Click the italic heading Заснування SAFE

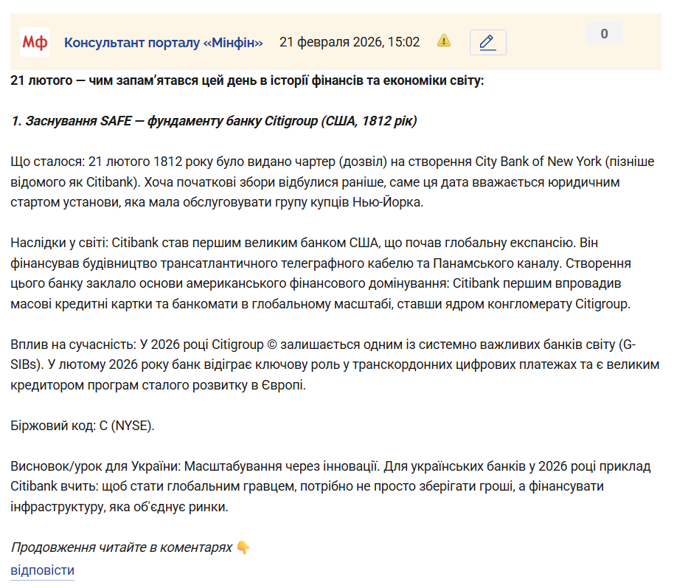pos(214,121)
